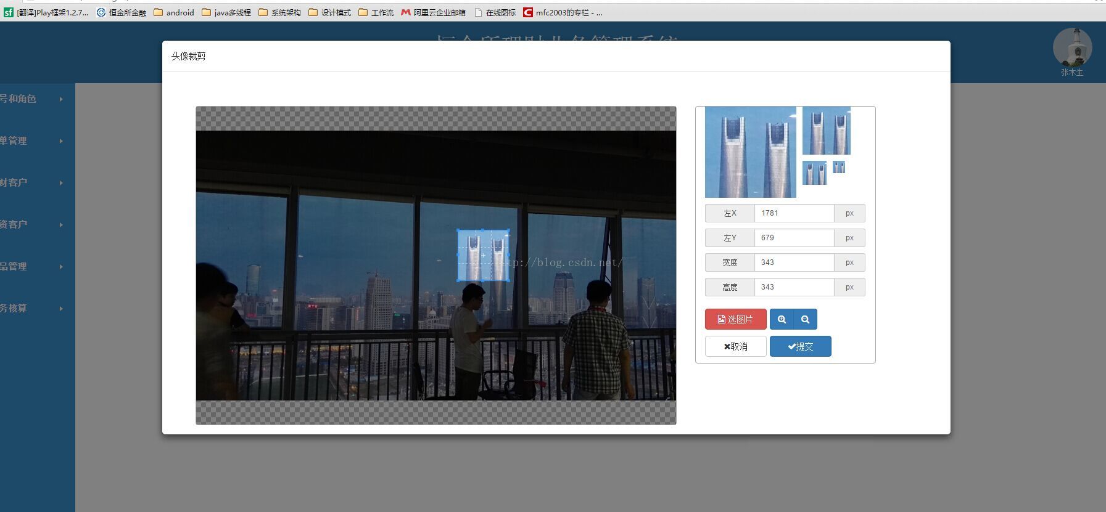Click the medium crop preview thumbnail
Viewport: 1106px width, 512px height.
[827, 131]
